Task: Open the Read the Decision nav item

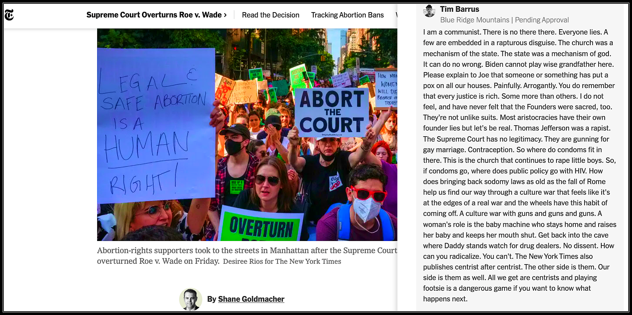Action: [x=270, y=15]
